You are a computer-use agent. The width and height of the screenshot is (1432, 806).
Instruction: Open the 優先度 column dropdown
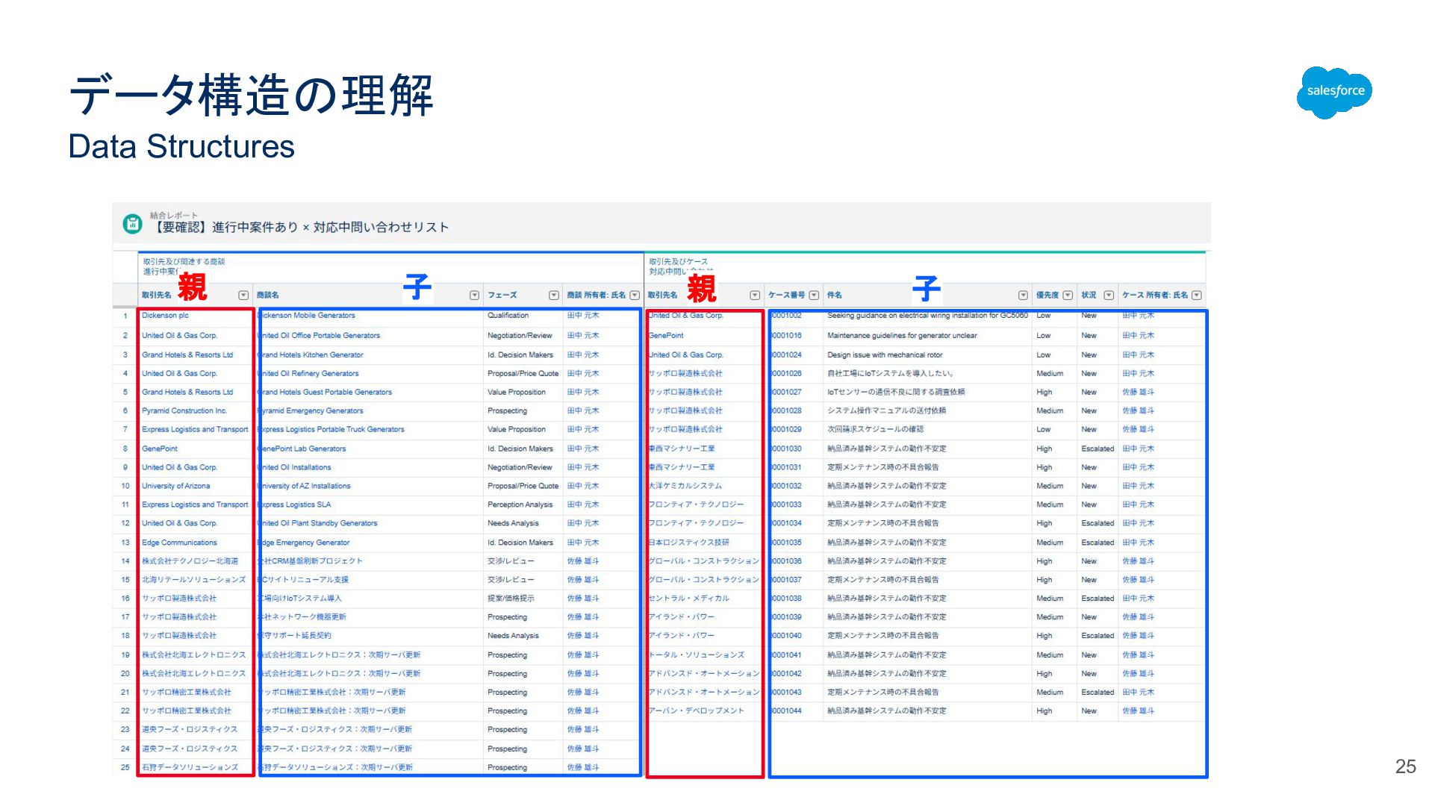[x=1068, y=296]
